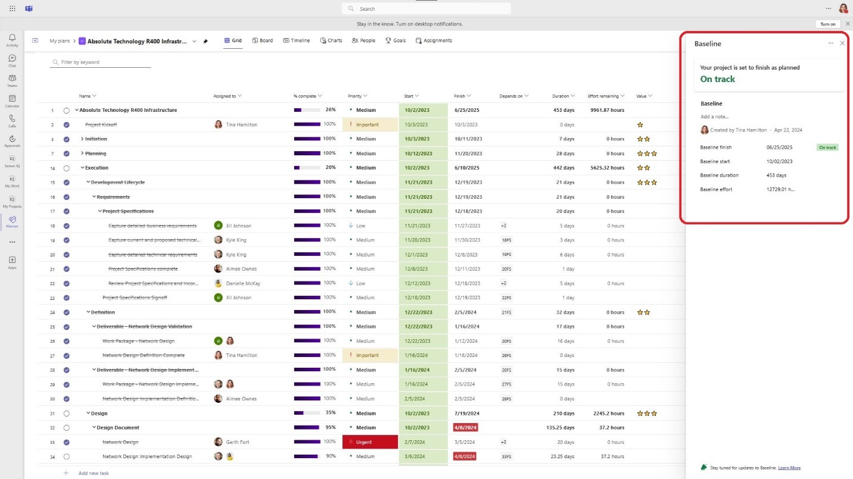The image size is (853, 479).
Task: Open Chat in the left sidebar
Action: pos(12,60)
